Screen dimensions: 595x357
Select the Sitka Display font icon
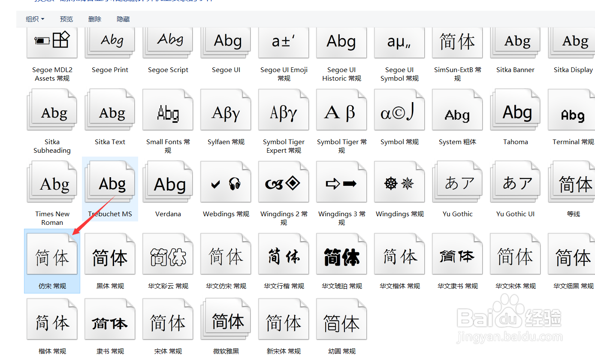pyautogui.click(x=571, y=43)
